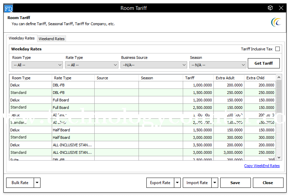This screenshot has height=196, width=290.
Task: Select tariff value 1,000.0000
Action: [198, 85]
